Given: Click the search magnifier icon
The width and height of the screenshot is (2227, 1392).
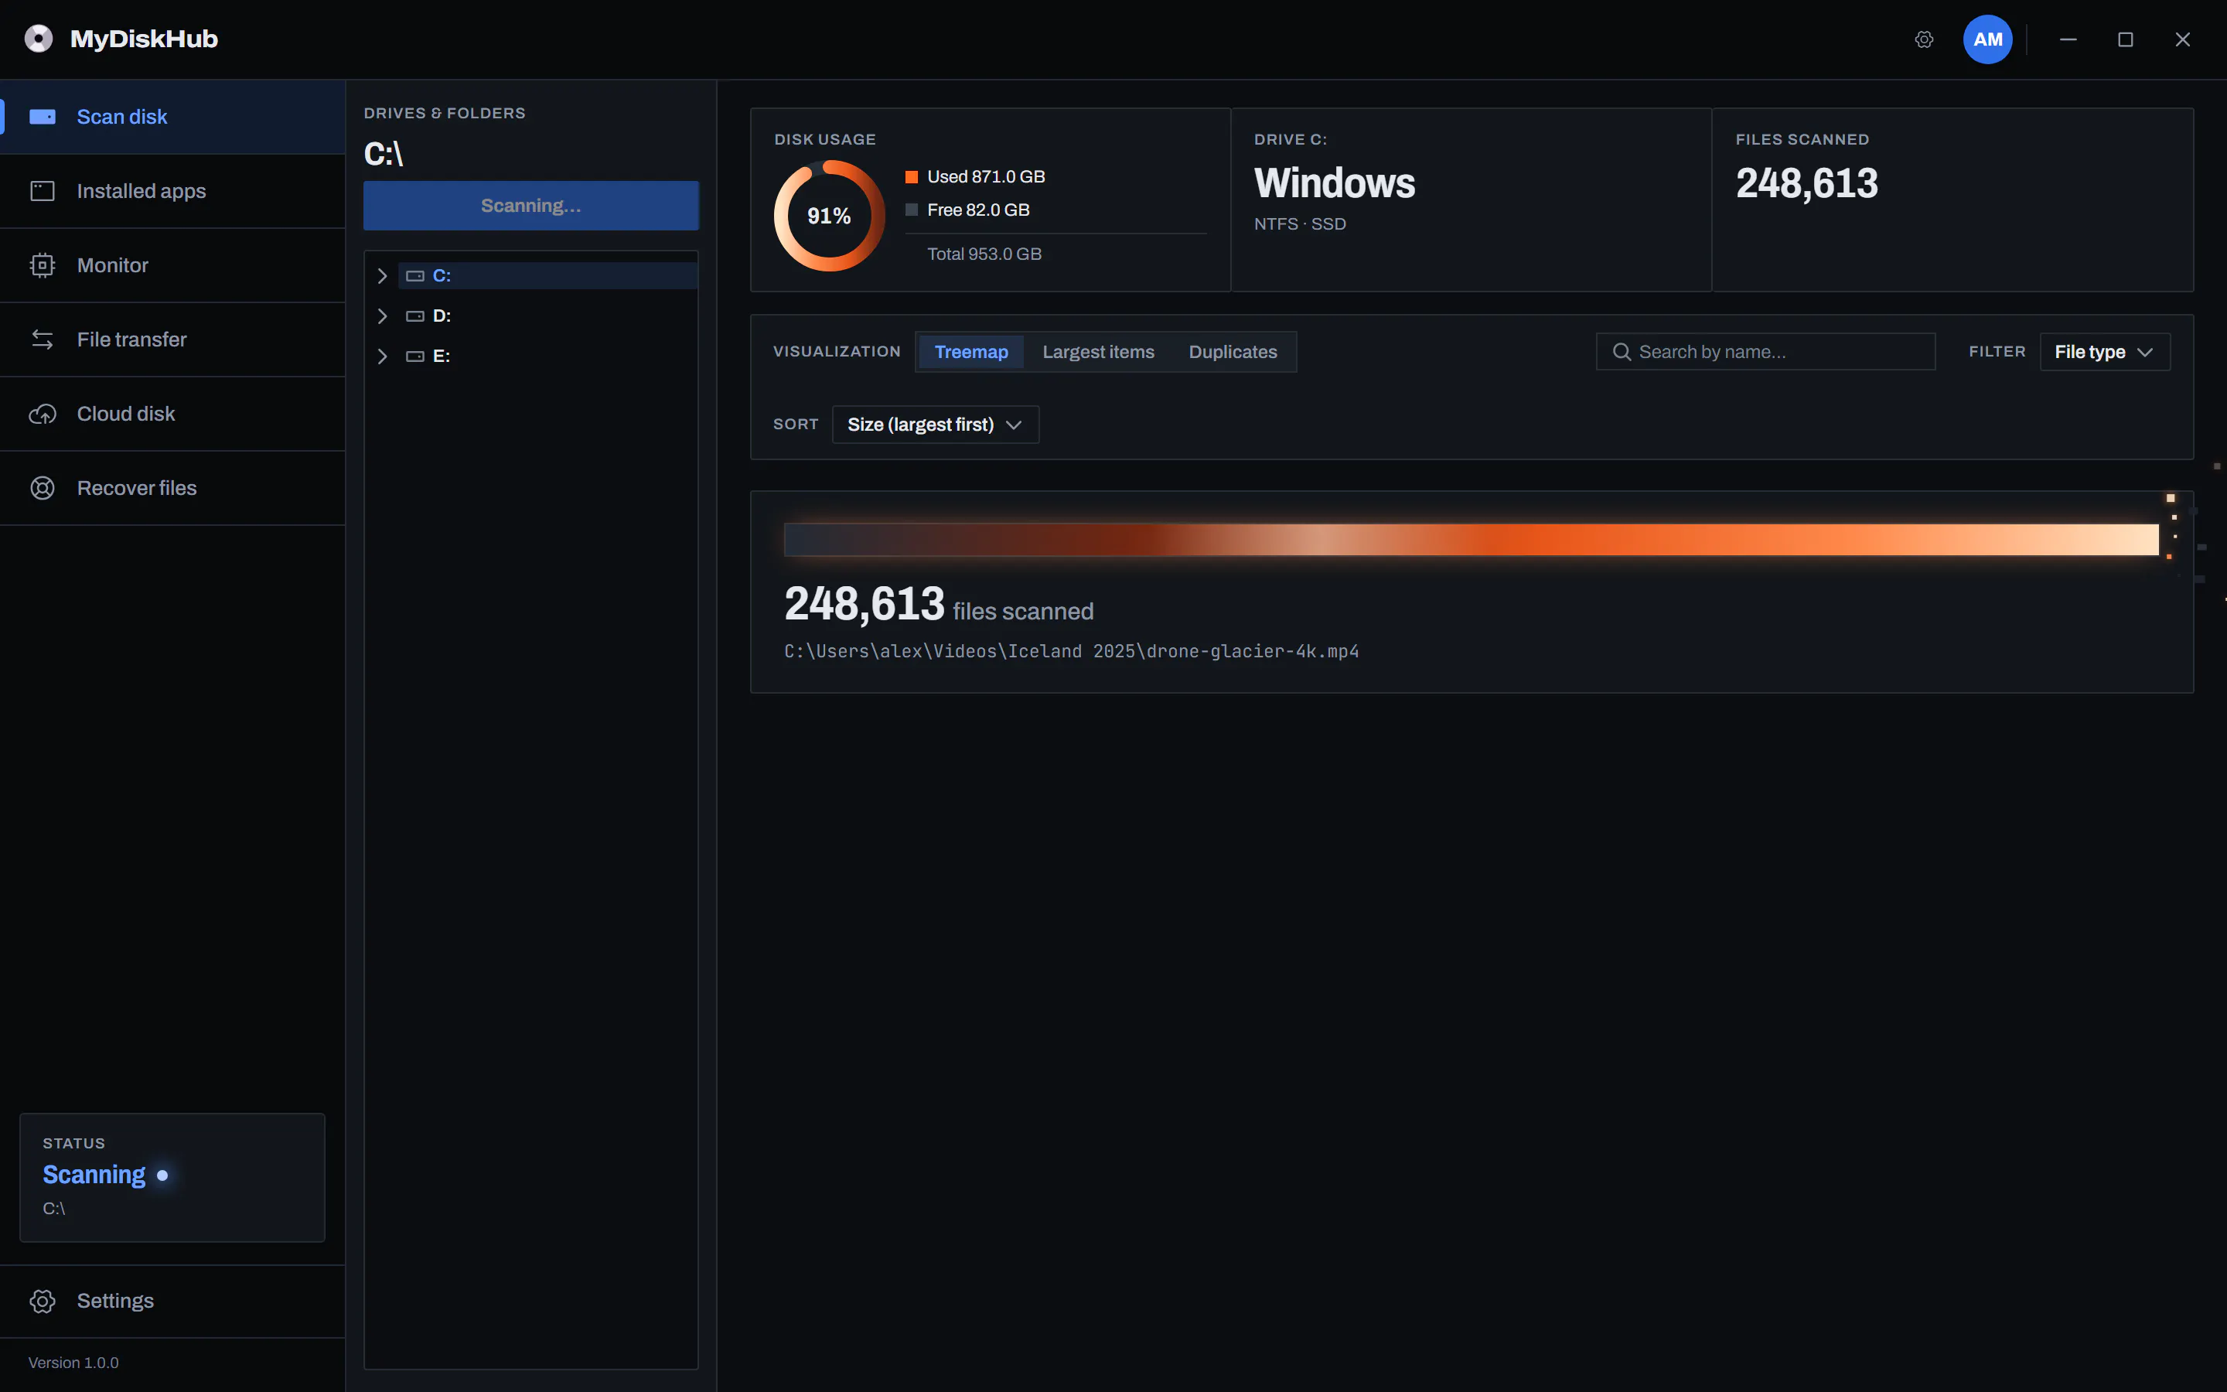Looking at the screenshot, I should [x=1622, y=352].
